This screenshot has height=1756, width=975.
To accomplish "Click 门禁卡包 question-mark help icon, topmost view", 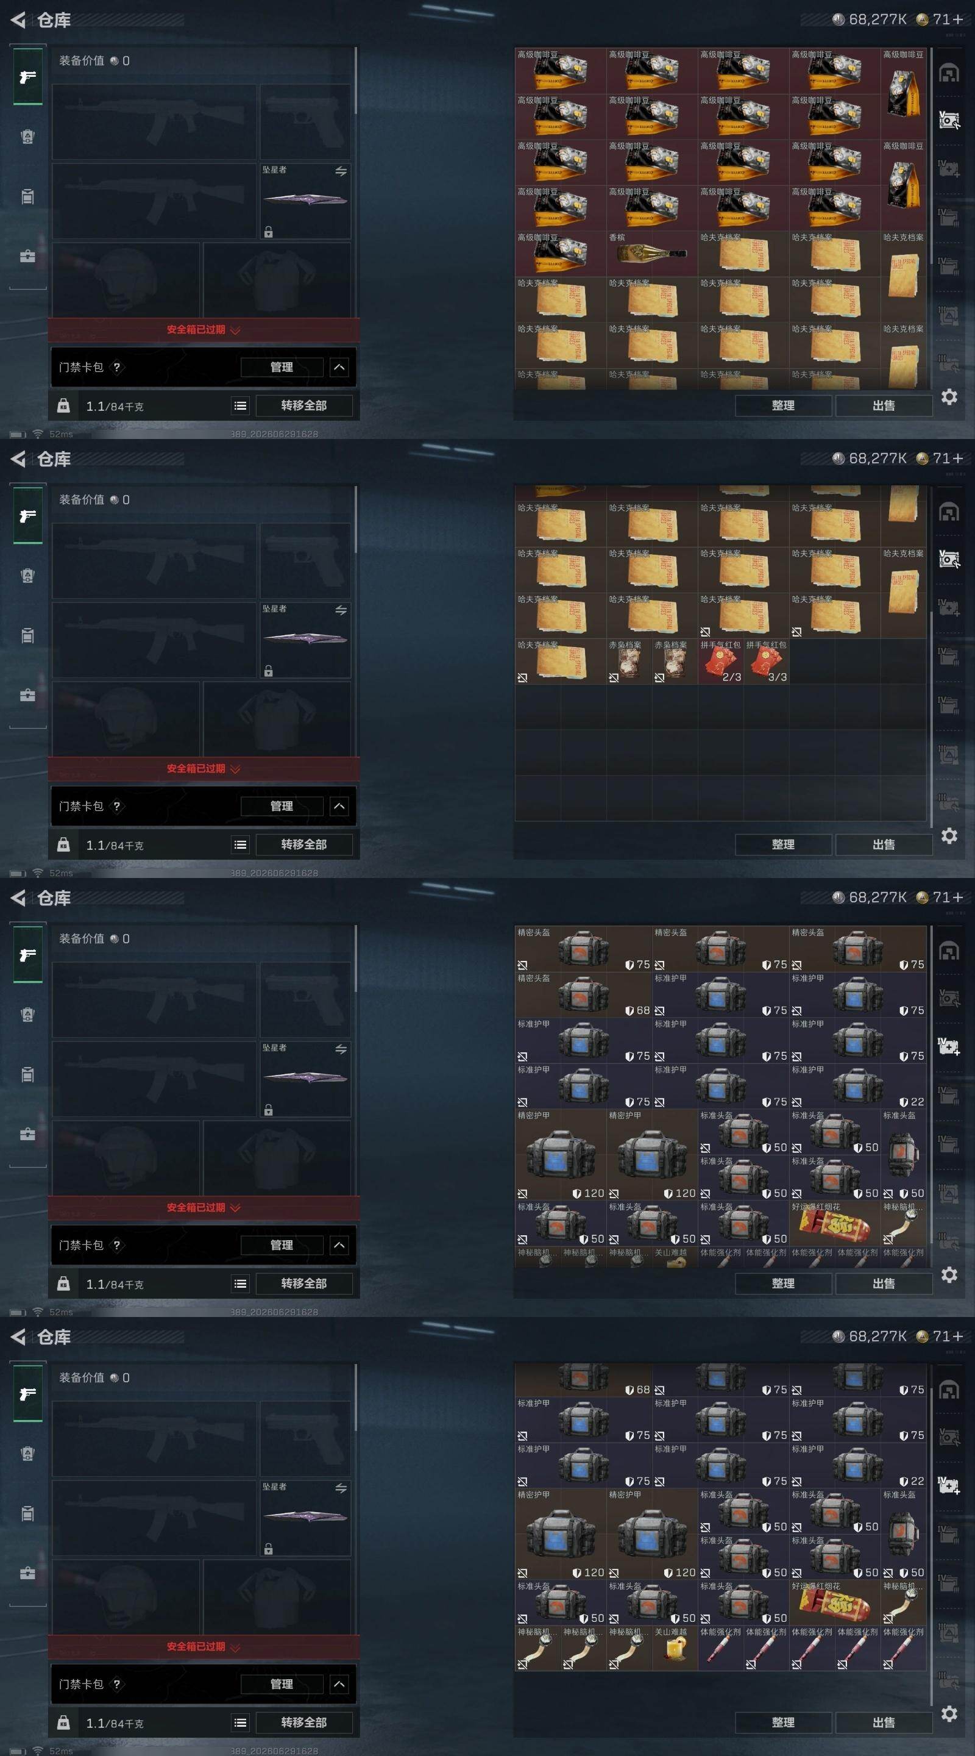I will point(116,368).
